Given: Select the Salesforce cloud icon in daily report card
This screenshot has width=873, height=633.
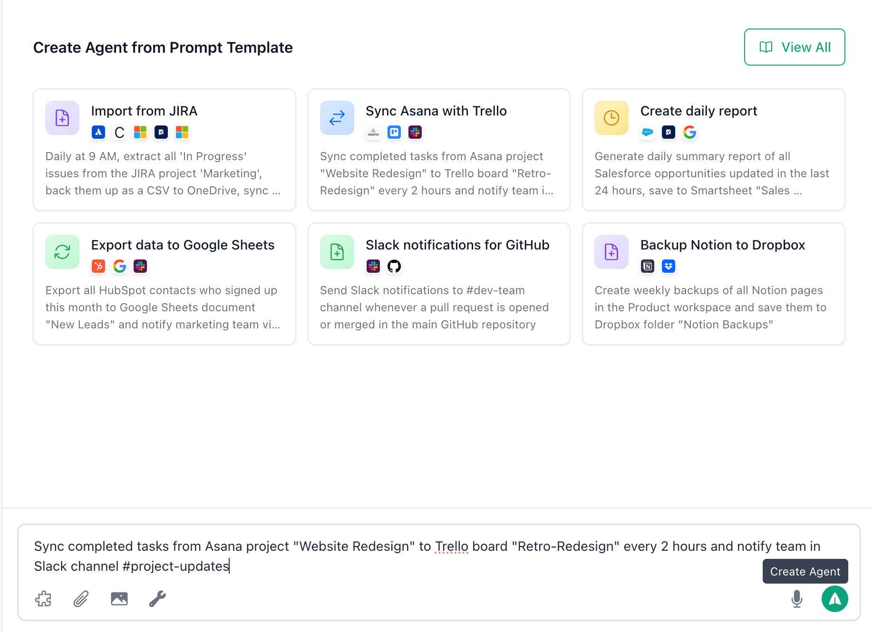Looking at the screenshot, I should [648, 132].
